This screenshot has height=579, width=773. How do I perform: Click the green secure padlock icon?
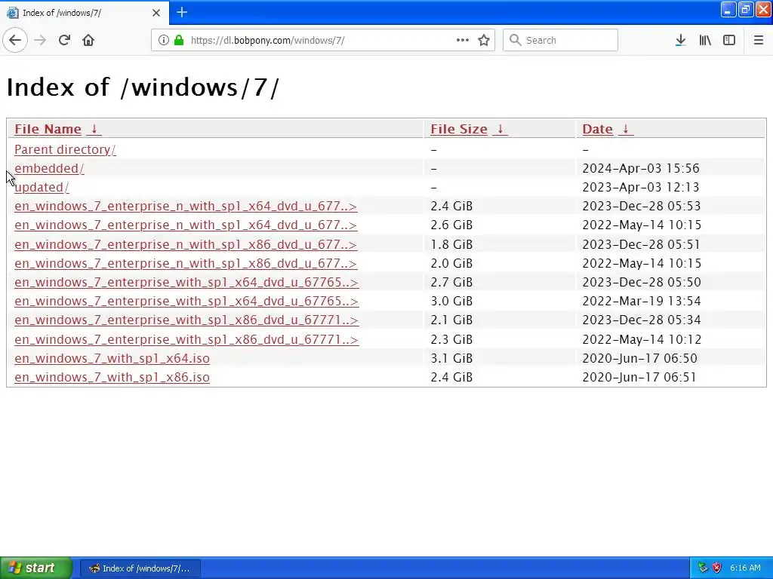pos(179,40)
